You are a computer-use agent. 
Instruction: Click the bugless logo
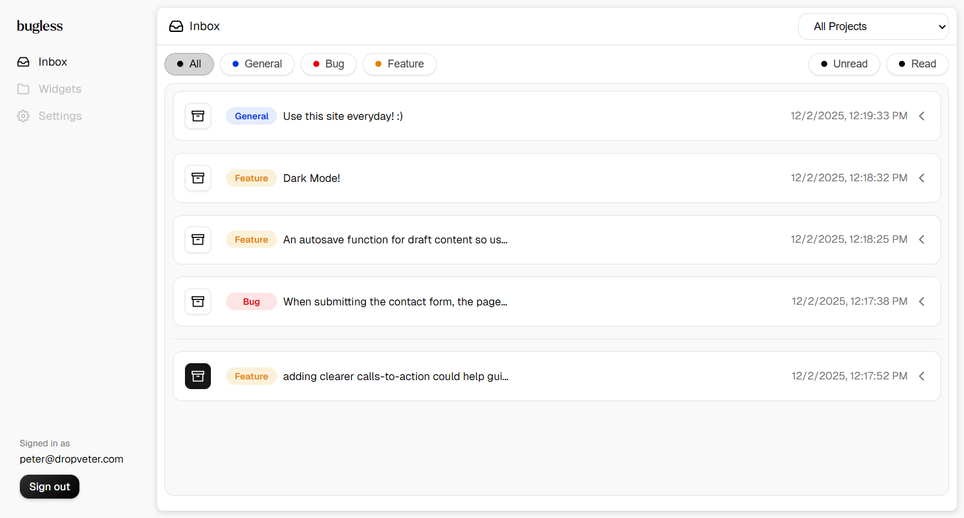40,26
